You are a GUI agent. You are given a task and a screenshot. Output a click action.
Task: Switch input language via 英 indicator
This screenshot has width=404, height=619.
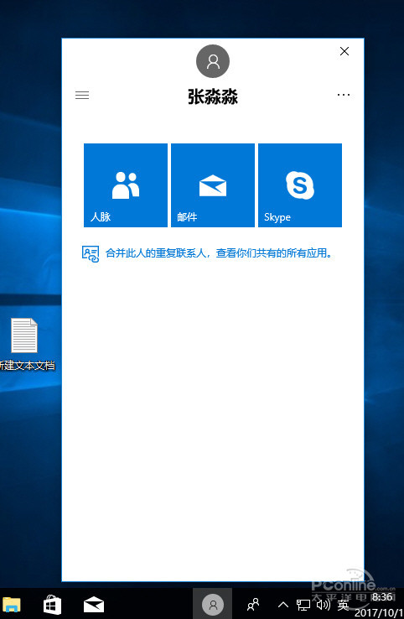point(344,605)
